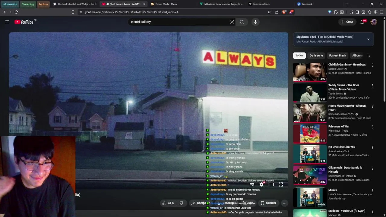Reload the current page
This screenshot has width=386, height=217.
click(x=16, y=12)
